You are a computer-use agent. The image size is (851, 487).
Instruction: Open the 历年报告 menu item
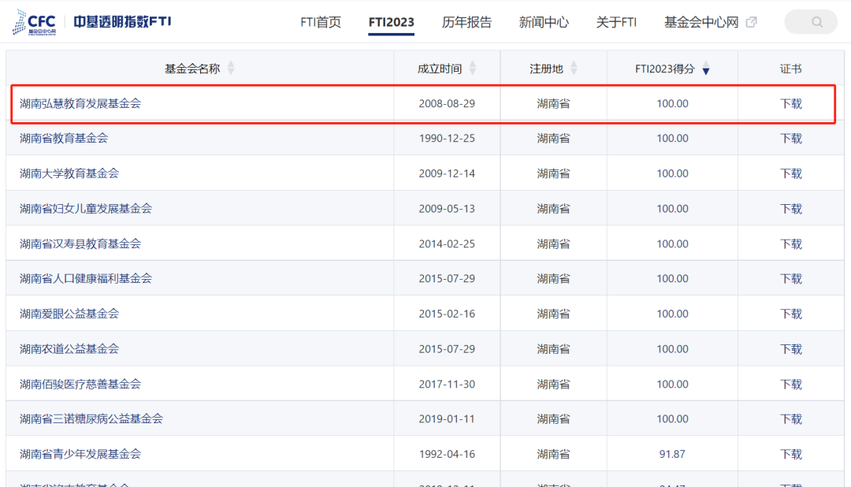point(466,22)
